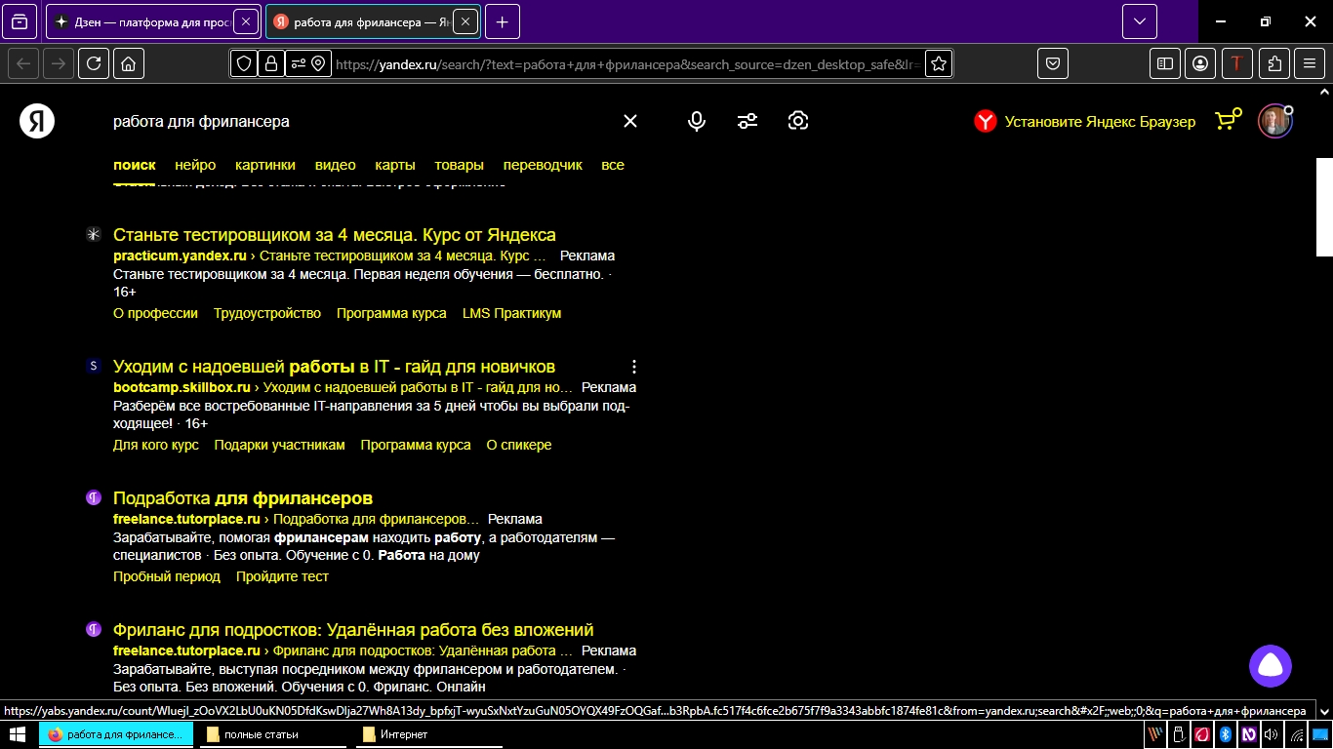Open Bluetooth tray icon

(1226, 734)
